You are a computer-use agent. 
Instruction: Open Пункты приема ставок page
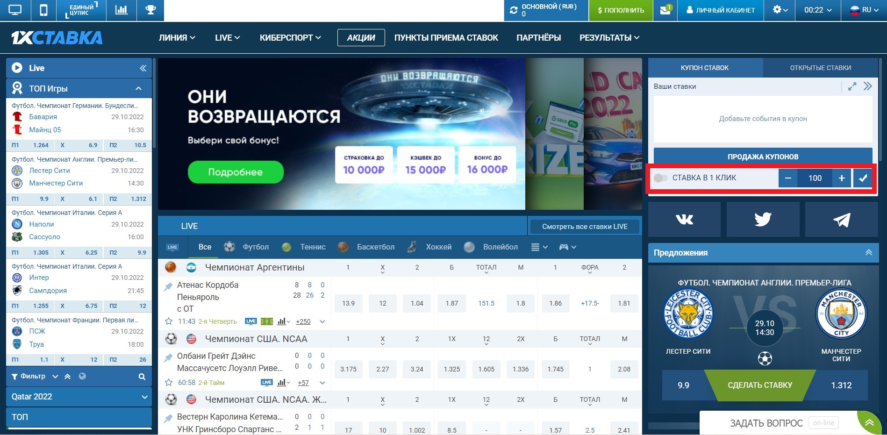point(446,38)
